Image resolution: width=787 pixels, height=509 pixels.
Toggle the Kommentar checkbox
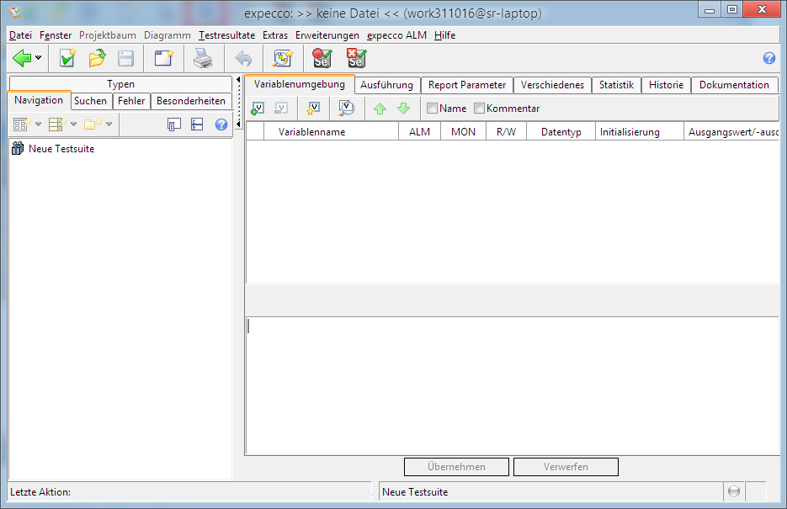(480, 109)
